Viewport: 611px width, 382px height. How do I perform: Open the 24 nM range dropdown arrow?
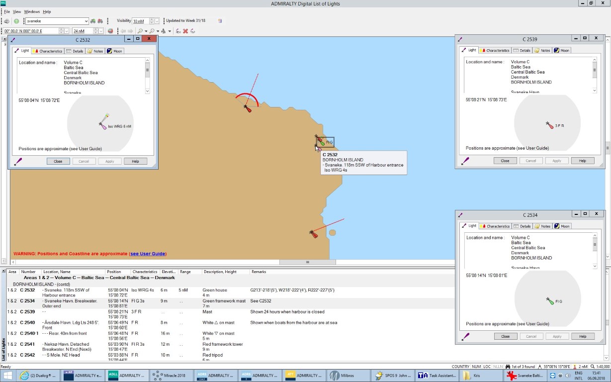[x=101, y=31]
